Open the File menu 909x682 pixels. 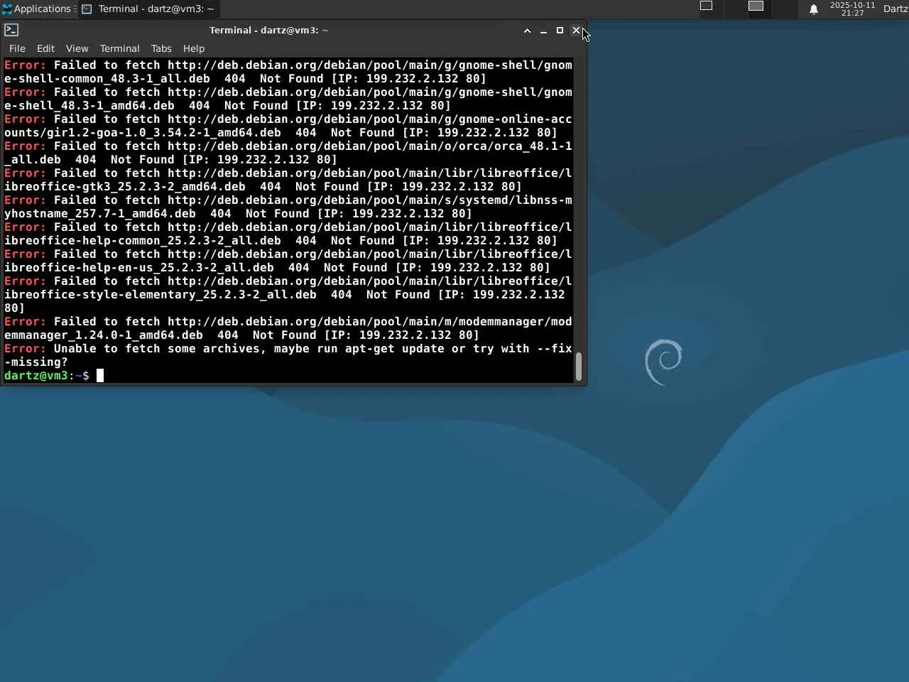tap(17, 48)
